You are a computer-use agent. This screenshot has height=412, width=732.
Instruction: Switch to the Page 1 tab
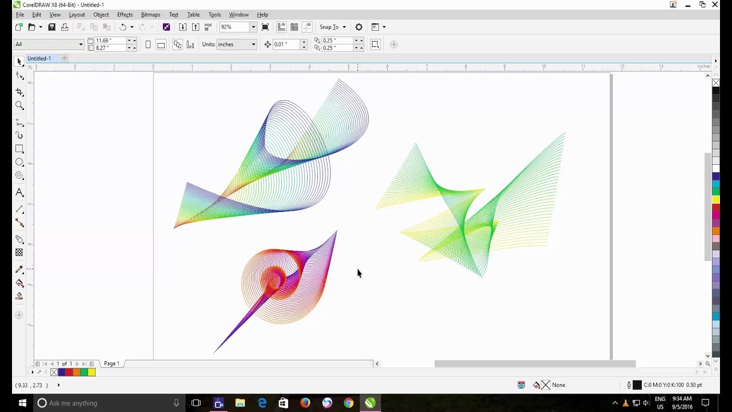(112, 364)
